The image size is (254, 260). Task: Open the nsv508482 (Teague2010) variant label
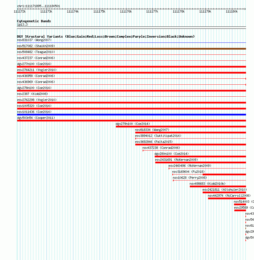(x=36, y=52)
